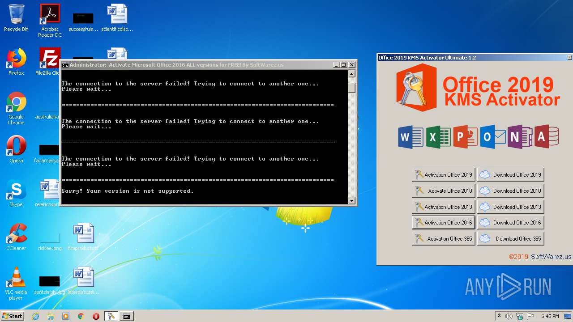Select the successfuls file icon
573x322 pixels.
(83, 22)
